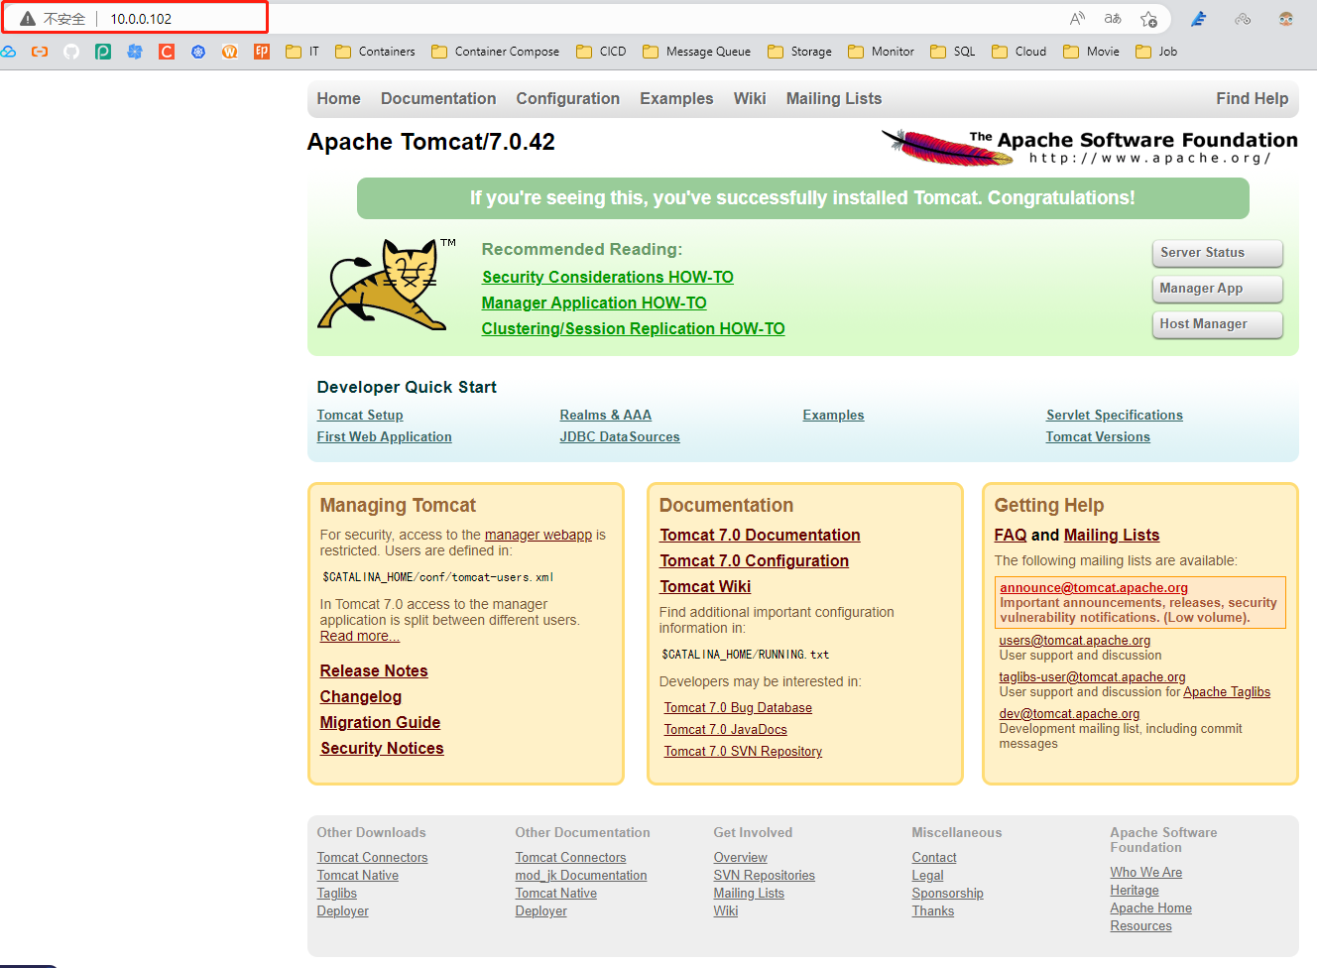This screenshot has height=968, width=1317.
Task: Open the JDBC DataSources link
Action: [x=620, y=436]
